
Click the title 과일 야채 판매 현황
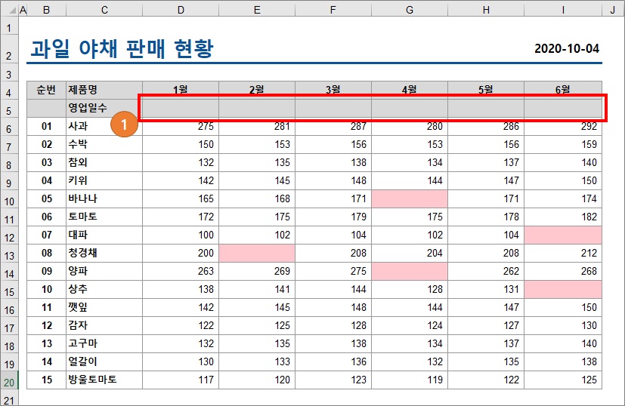pyautogui.click(x=122, y=48)
